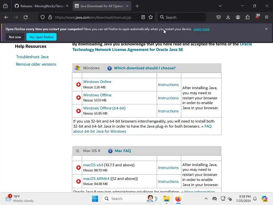Image resolution: width=273 pixels, height=205 pixels.
Task: Open File Explorer from taskbar
Action: 166,199
